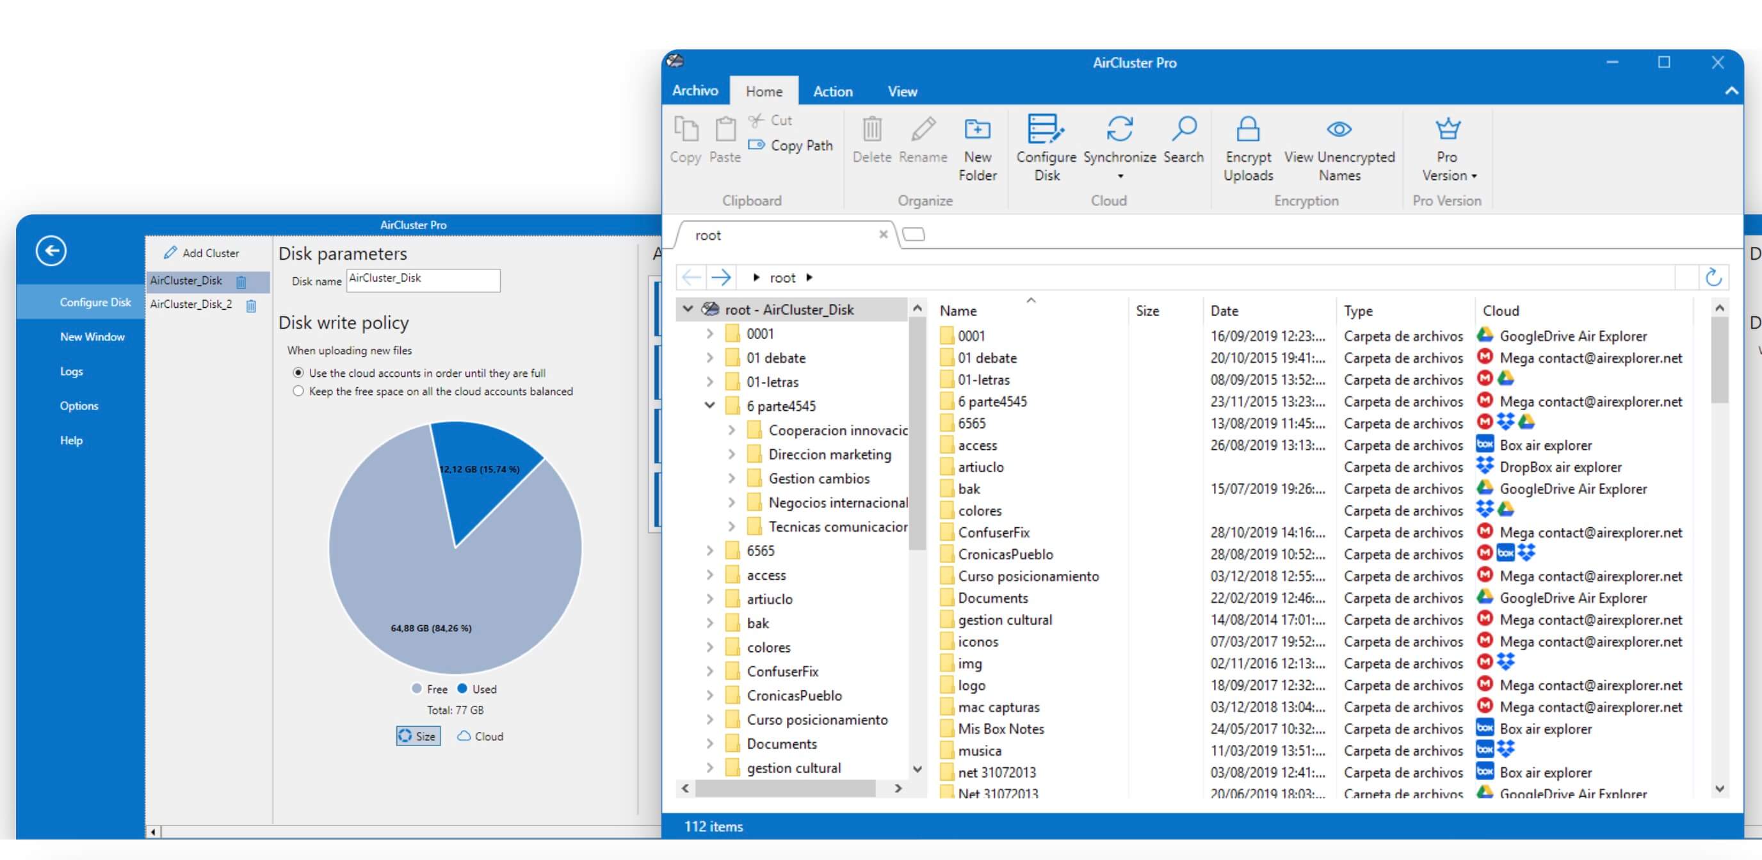Select 'Keep the free space balanced' option

pos(298,392)
